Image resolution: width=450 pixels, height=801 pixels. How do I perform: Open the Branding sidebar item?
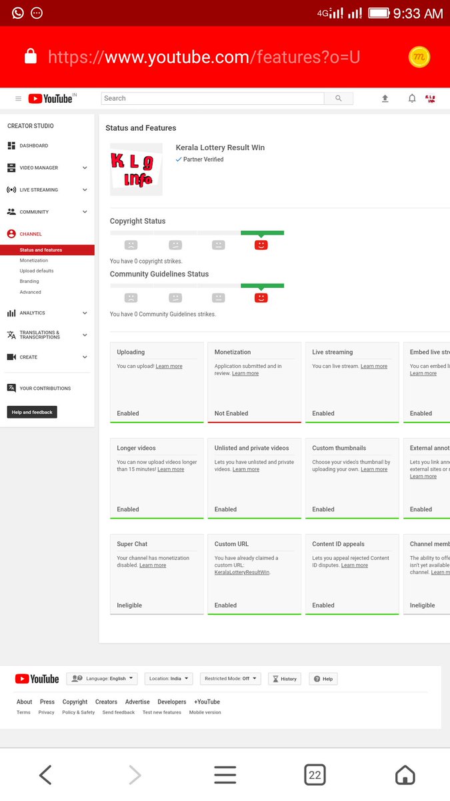point(29,282)
